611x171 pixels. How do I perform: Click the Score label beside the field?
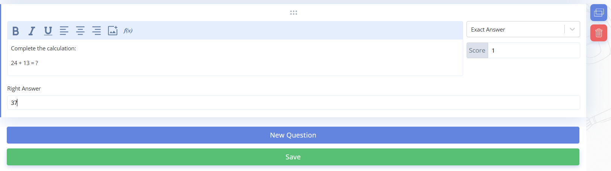pyautogui.click(x=477, y=50)
